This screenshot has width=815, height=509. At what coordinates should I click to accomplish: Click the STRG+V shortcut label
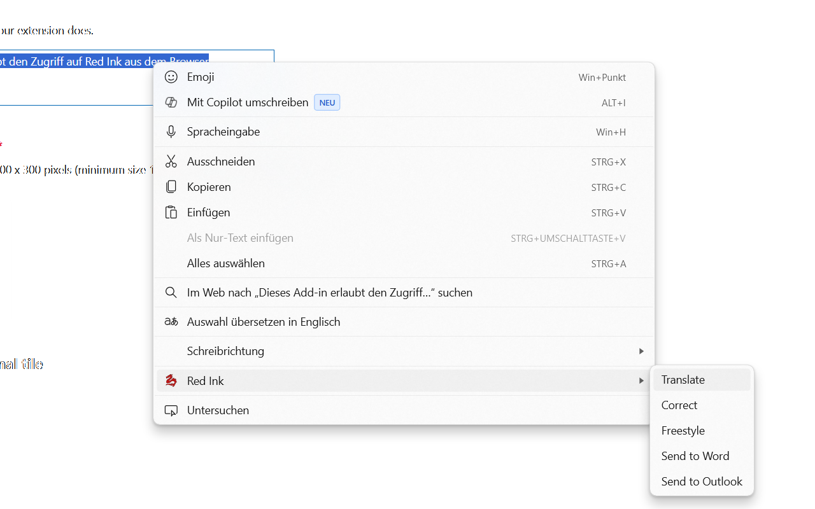(608, 213)
